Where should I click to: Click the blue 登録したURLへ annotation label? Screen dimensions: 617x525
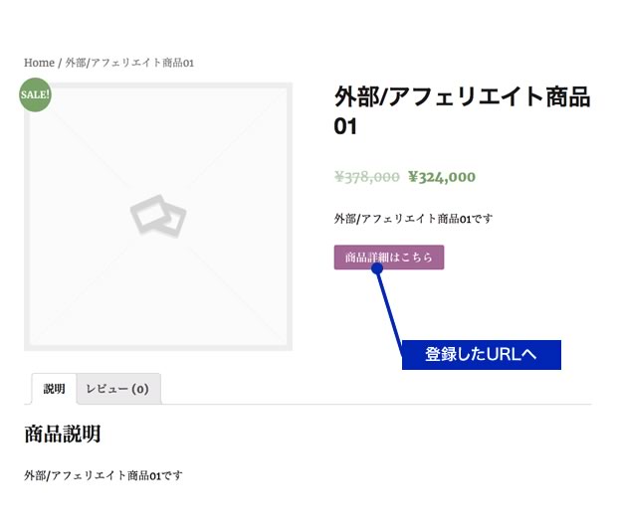tap(482, 355)
